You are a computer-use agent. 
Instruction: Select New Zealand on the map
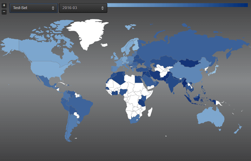(238, 129)
